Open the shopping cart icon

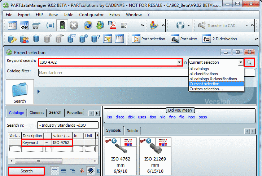(36, 26)
